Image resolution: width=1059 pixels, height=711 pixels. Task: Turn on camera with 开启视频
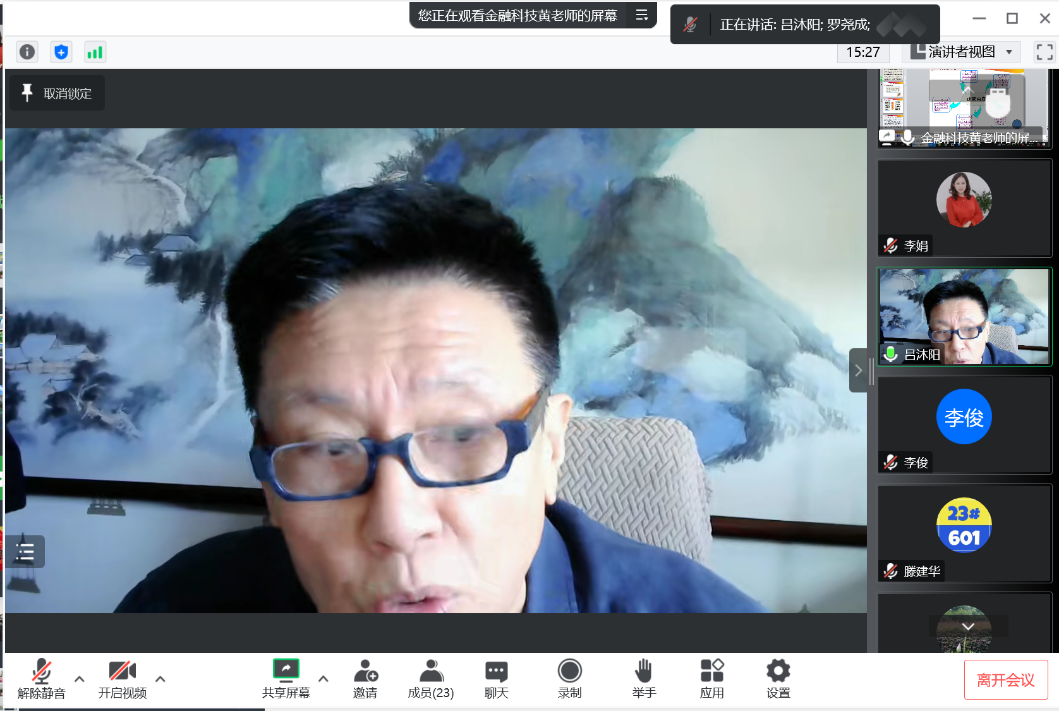click(122, 679)
